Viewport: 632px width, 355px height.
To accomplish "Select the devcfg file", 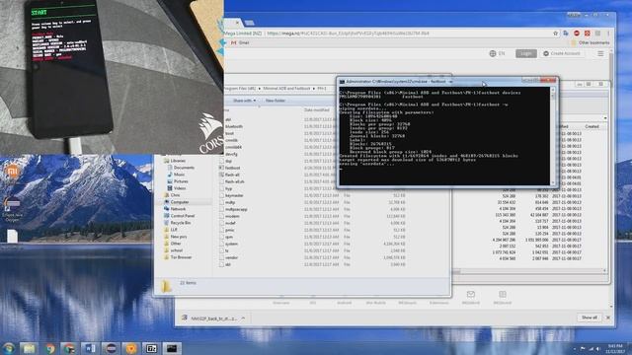I will click(x=231, y=154).
